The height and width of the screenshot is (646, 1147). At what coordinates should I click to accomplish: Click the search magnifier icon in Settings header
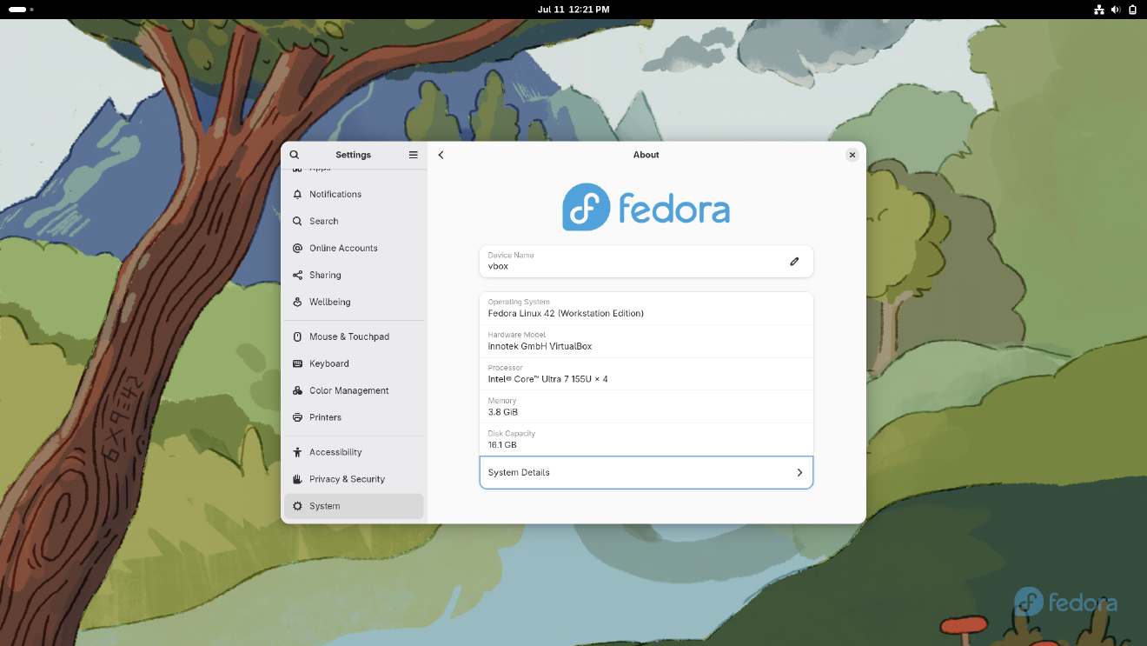pos(295,155)
